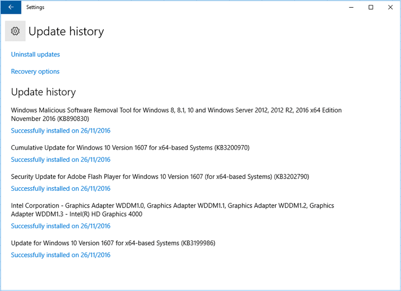
Task: Click the settings gear icon
Action: 15,31
